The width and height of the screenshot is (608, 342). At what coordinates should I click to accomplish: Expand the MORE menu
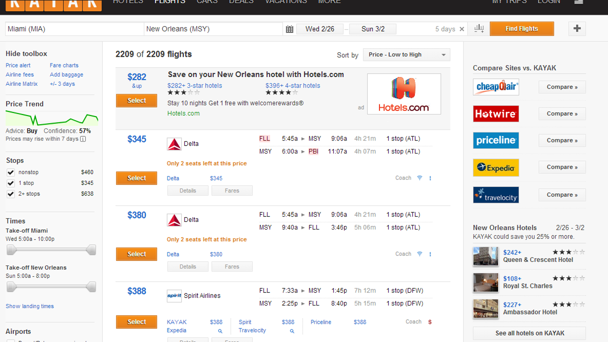click(329, 2)
